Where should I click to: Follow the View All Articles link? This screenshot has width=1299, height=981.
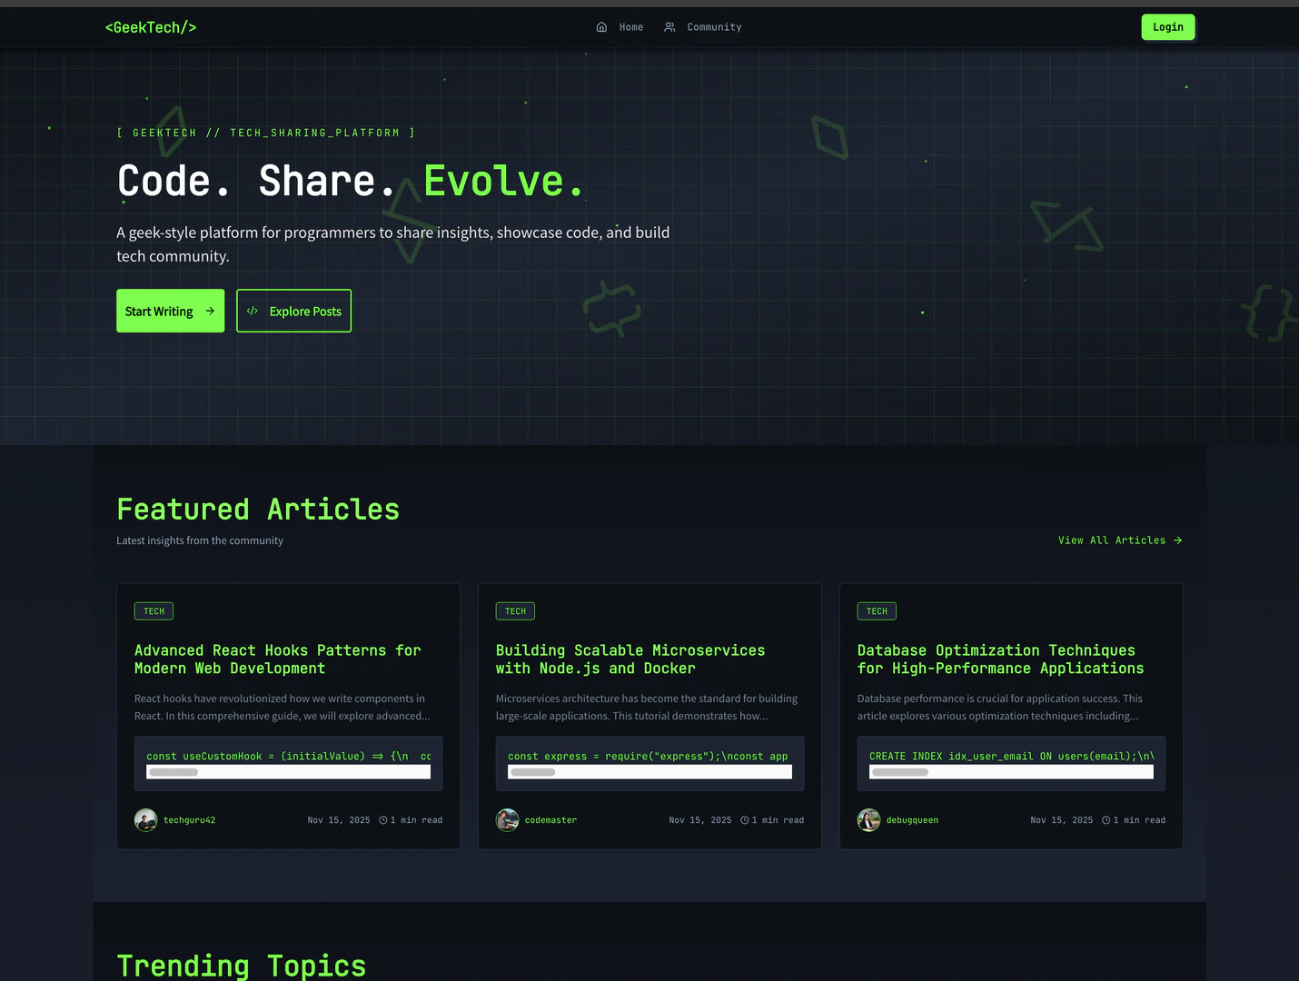[x=1119, y=540]
